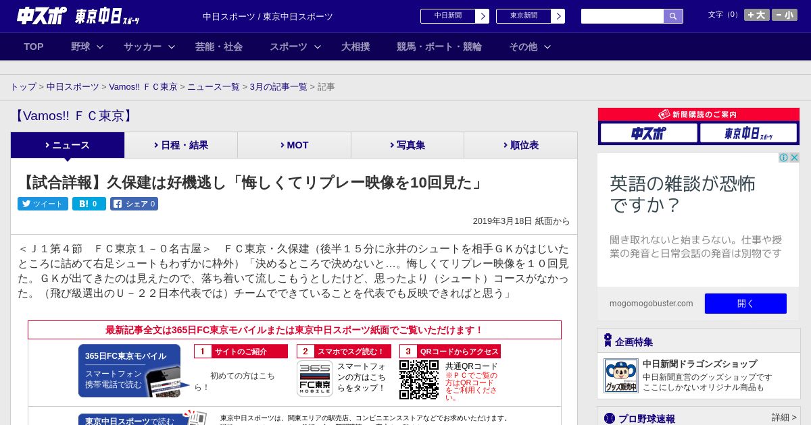Open 大相撲 navigation item
The width and height of the screenshot is (811, 425).
[x=355, y=47]
